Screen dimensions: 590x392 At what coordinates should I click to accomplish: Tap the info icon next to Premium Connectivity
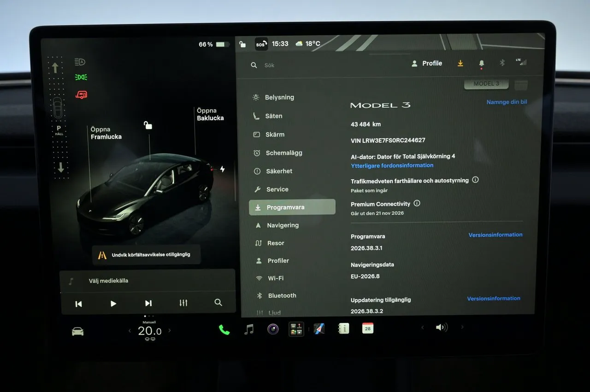[417, 203]
